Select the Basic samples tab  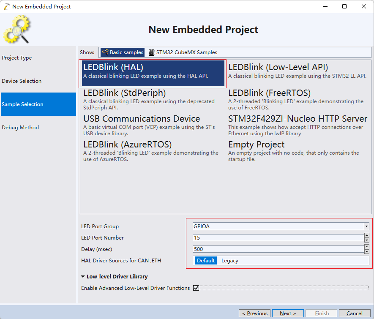[x=126, y=52]
